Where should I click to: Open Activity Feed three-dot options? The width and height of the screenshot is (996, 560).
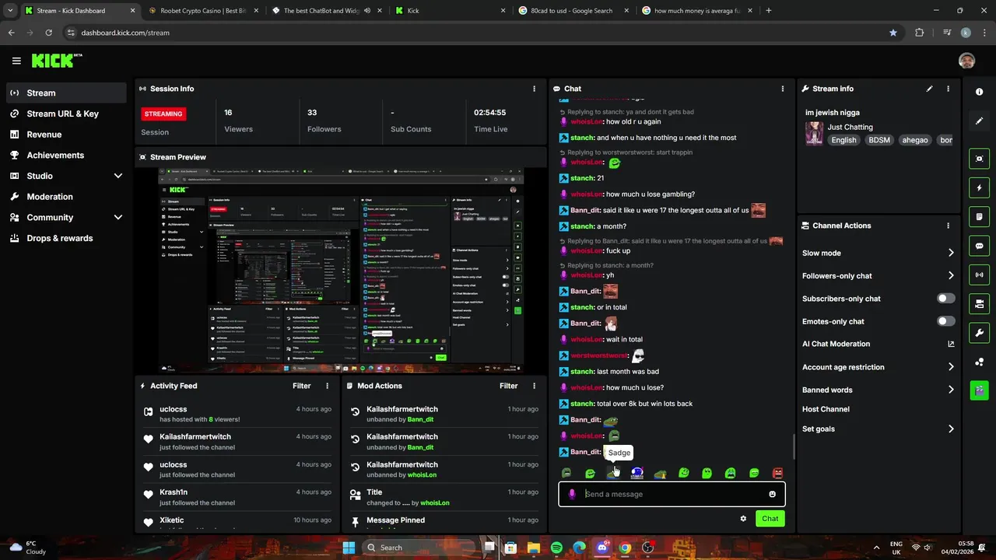(x=327, y=386)
